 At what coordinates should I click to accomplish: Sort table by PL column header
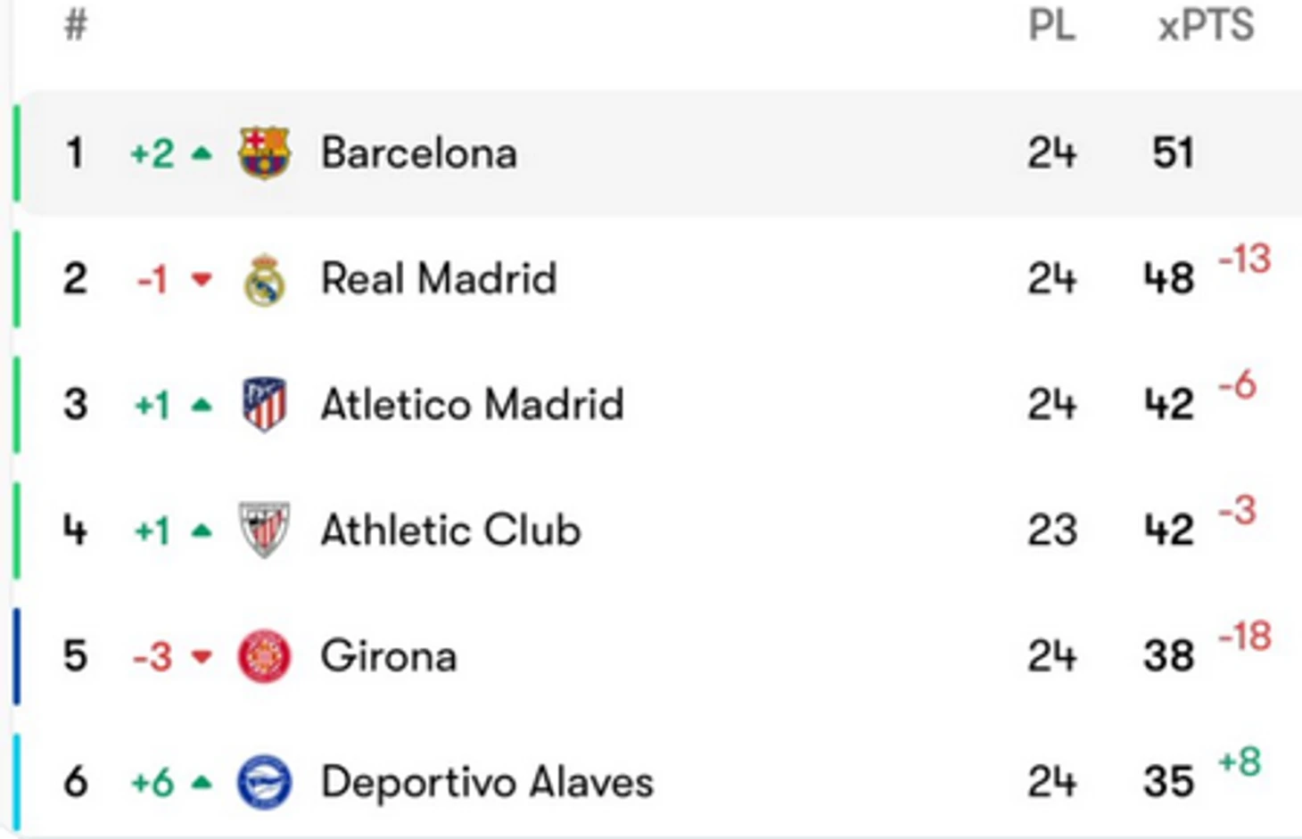pos(1051,26)
